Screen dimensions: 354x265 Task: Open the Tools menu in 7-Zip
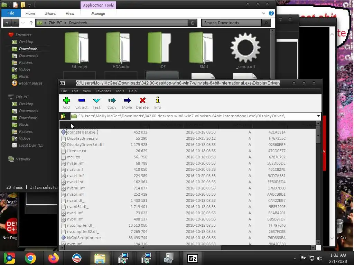tap(120, 91)
